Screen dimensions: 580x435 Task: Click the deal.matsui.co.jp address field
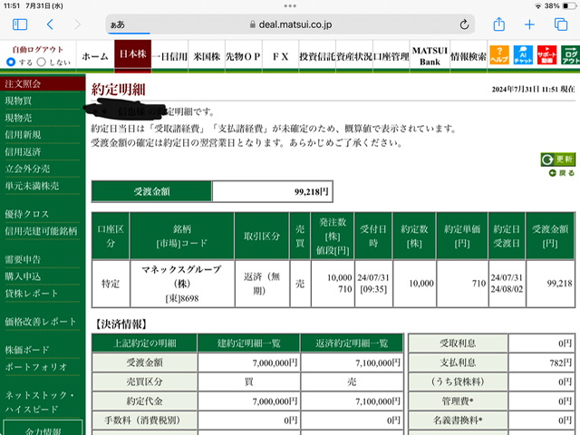[290, 24]
